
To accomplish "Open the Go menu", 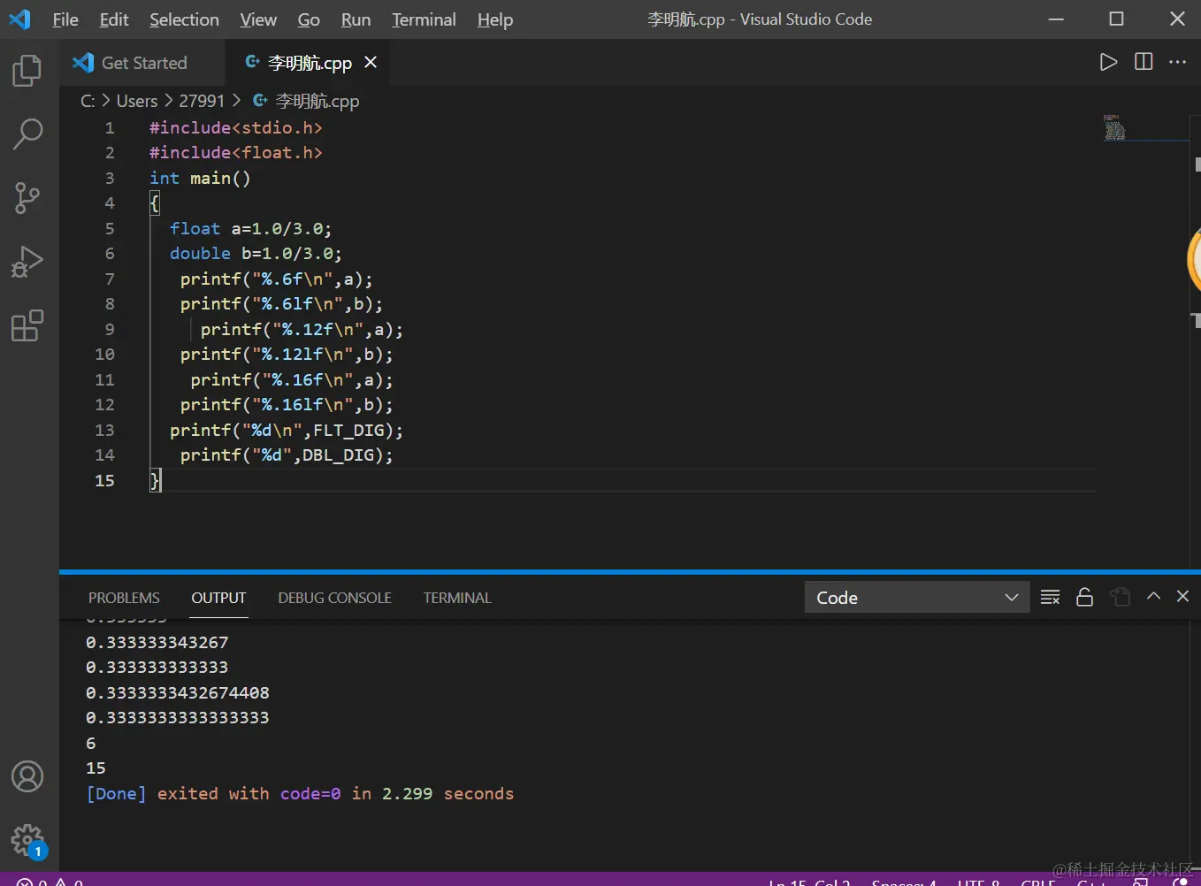I will [x=309, y=19].
